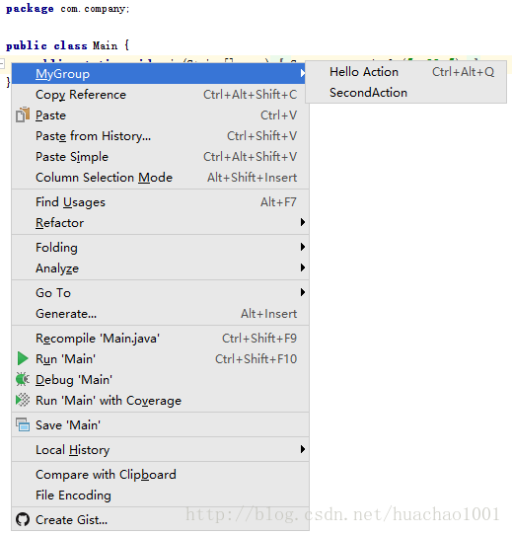Expand the Refactor submenu arrow

tap(302, 222)
